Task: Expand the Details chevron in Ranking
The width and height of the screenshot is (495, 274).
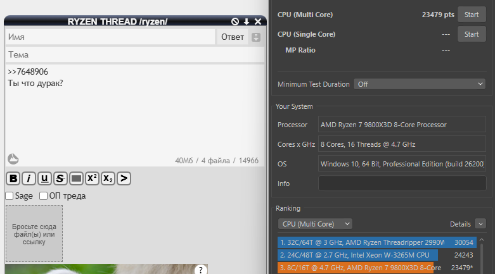Action: (x=480, y=224)
